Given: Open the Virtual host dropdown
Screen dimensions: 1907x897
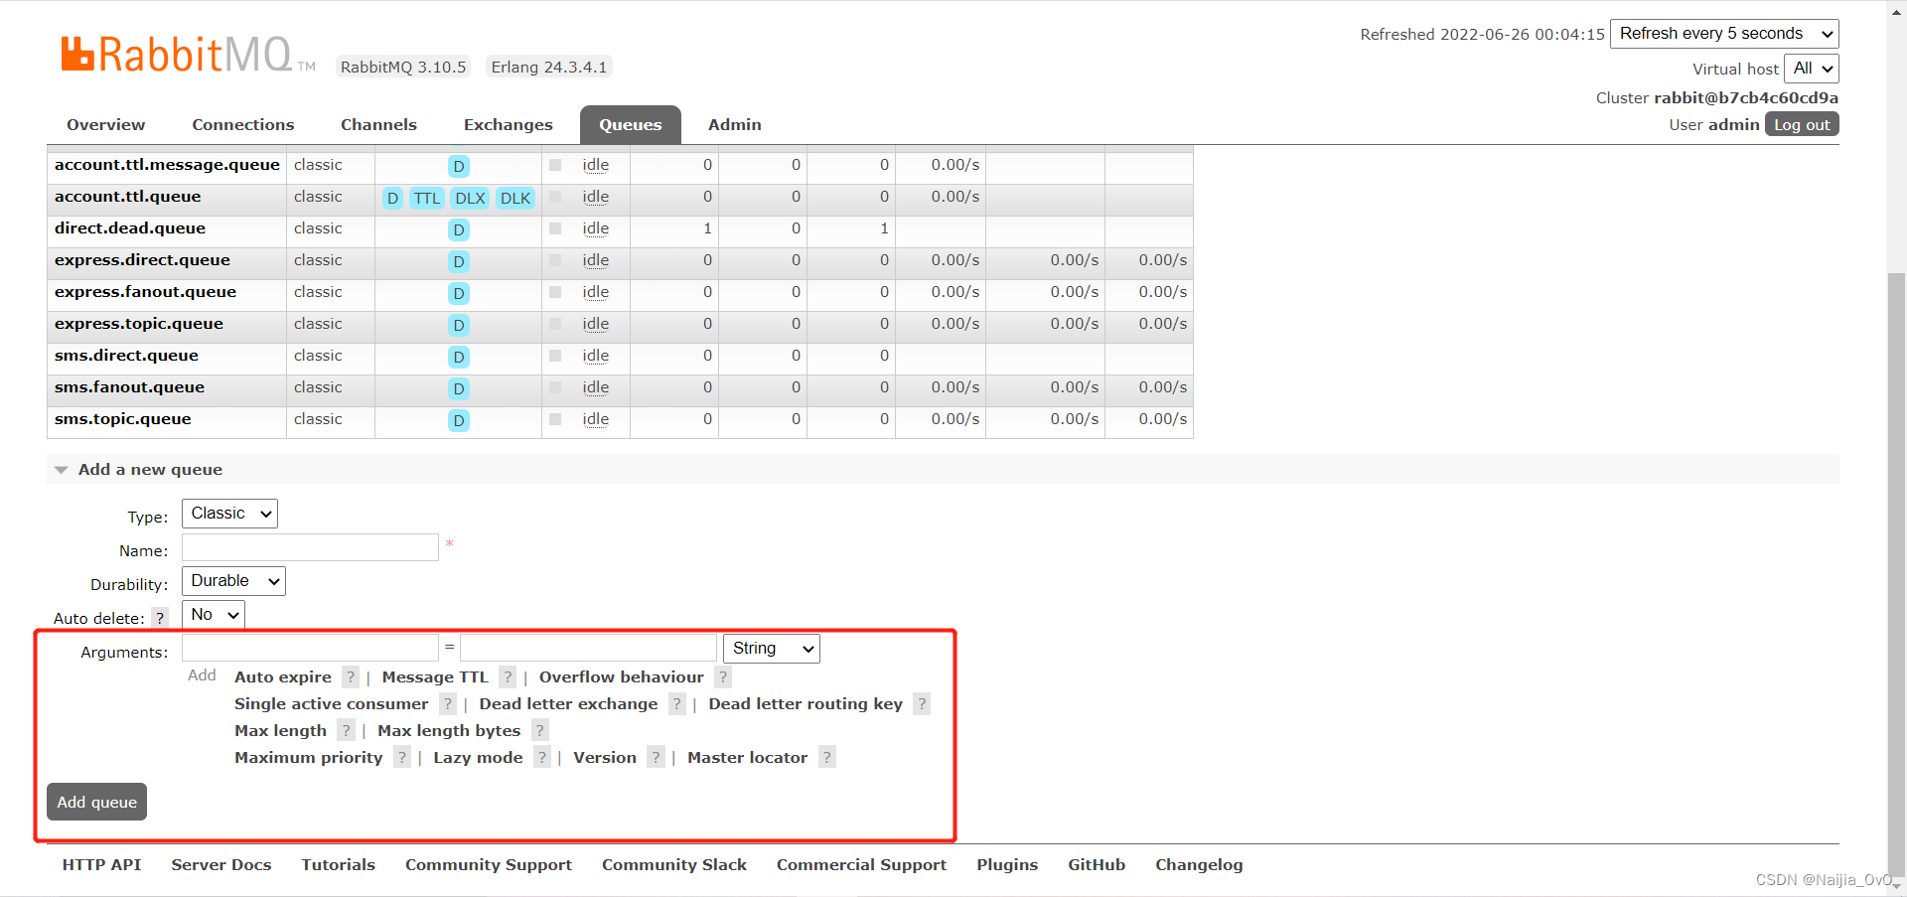Looking at the screenshot, I should click(1812, 69).
